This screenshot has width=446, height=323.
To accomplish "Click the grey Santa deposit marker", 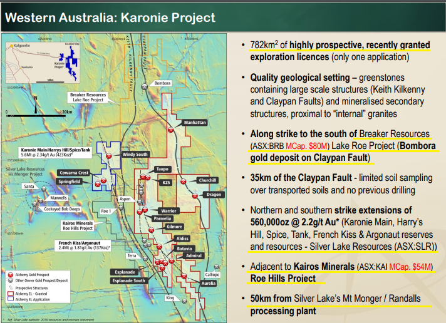I will (44, 189).
